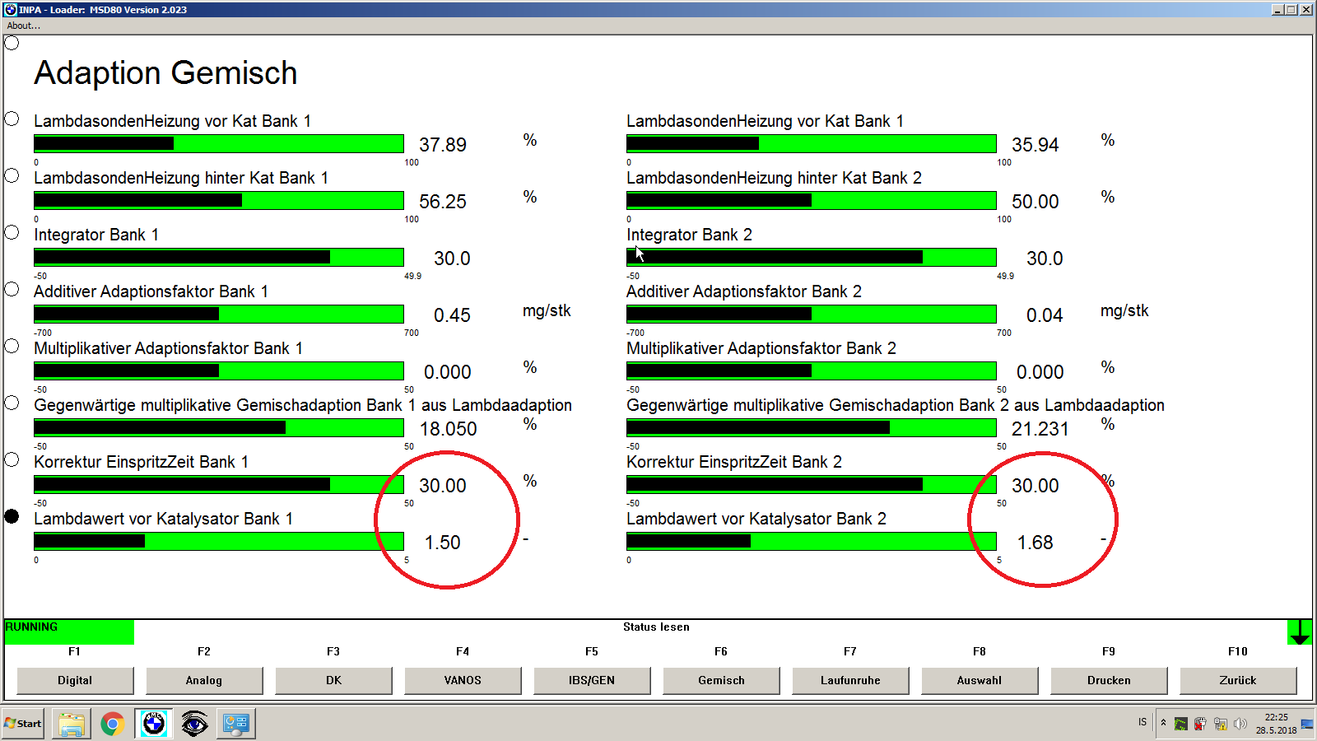
Task: Click the Zurück button
Action: pyautogui.click(x=1237, y=680)
